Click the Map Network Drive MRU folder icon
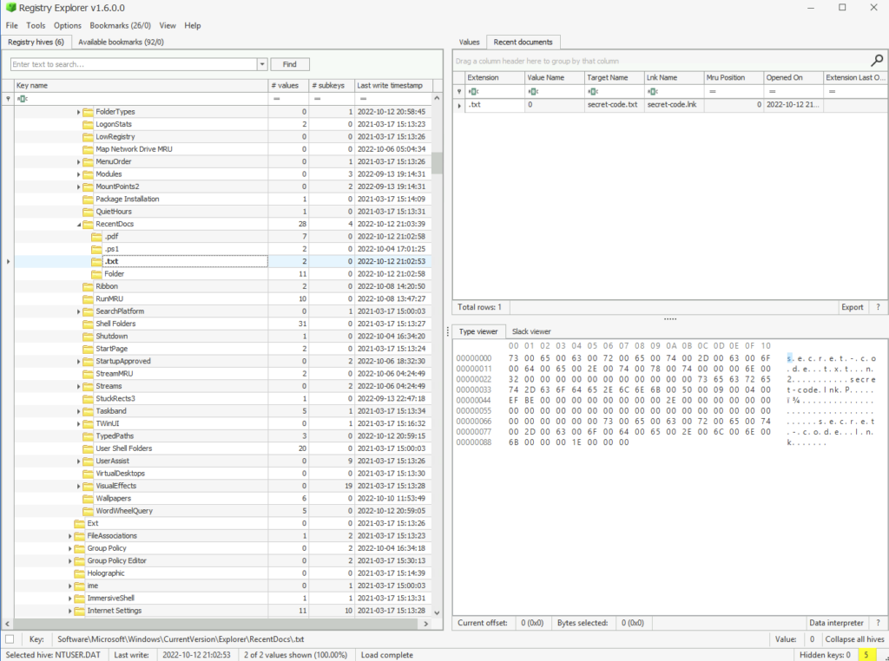889x661 pixels. [88, 149]
